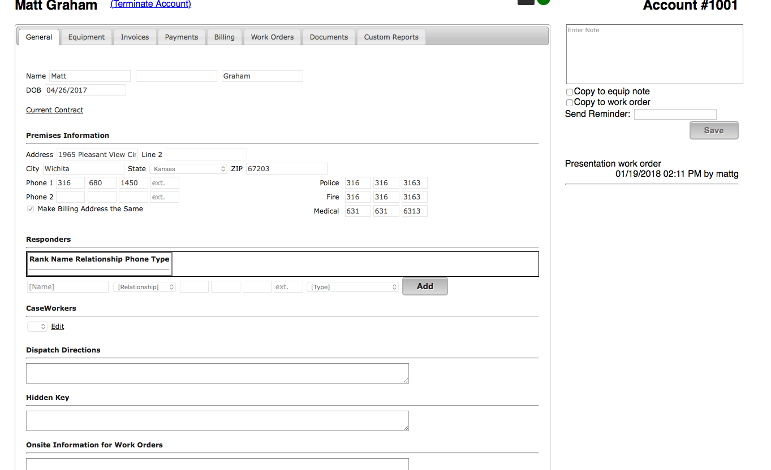The width and height of the screenshot is (771, 470).
Task: Click the Police number field showing 3163
Action: pos(415,182)
